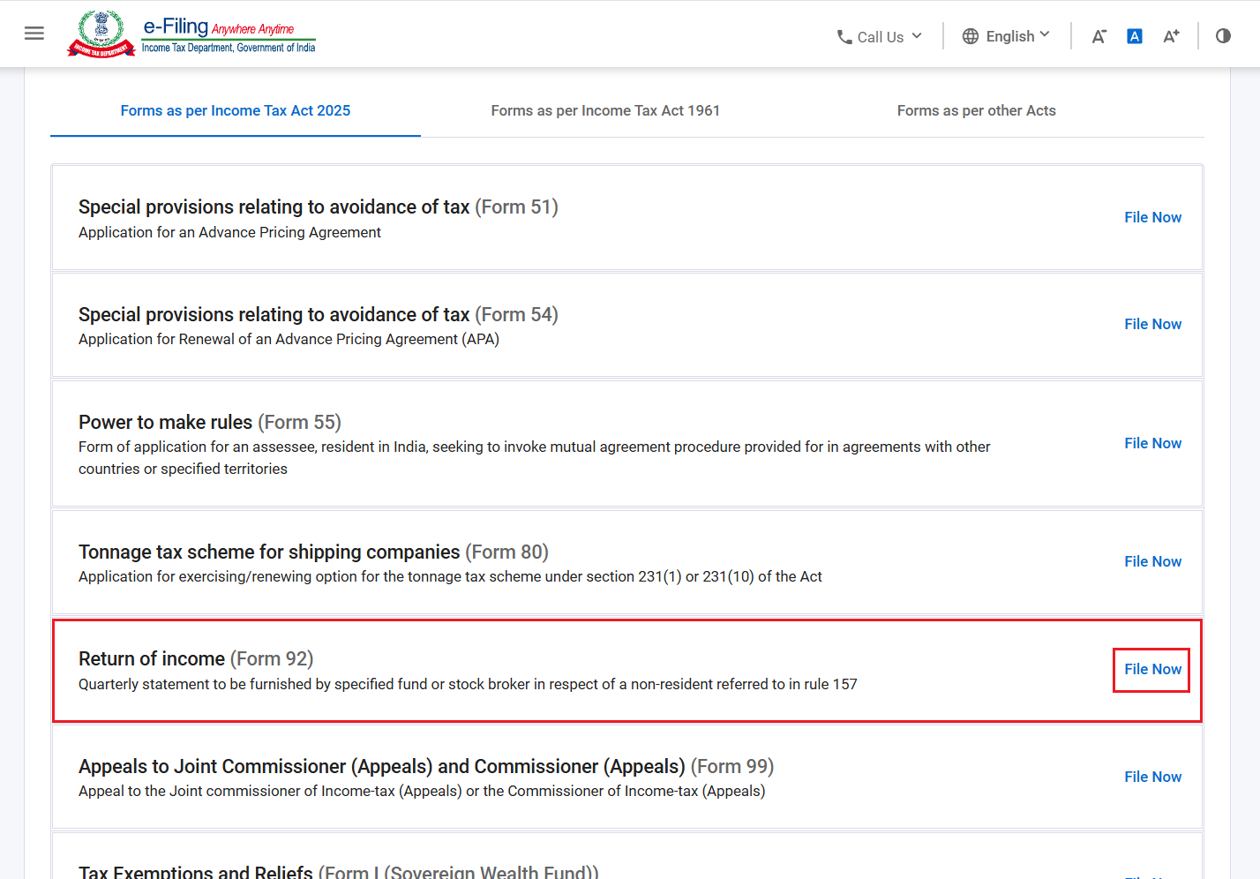Screen dimensions: 1260x879
Task: Click the globe language icon
Action: tap(971, 36)
